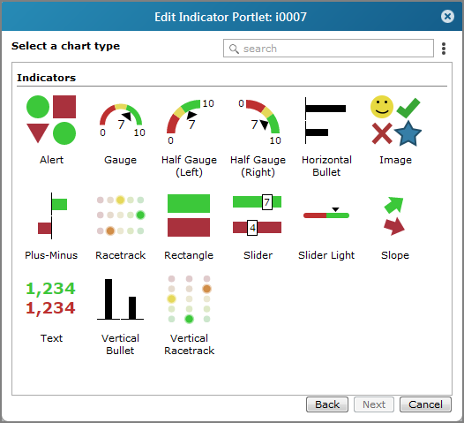Select the Slider Light indicator icon
This screenshot has width=464, height=423.
point(326,213)
